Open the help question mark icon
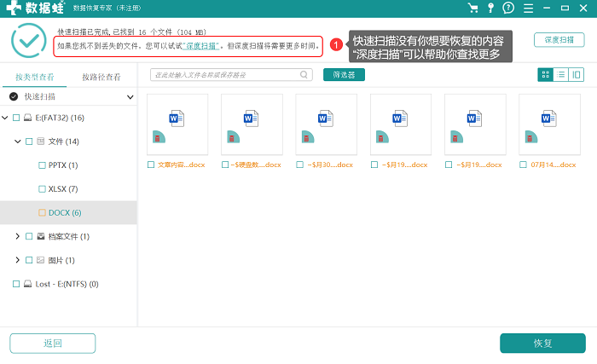 point(508,8)
